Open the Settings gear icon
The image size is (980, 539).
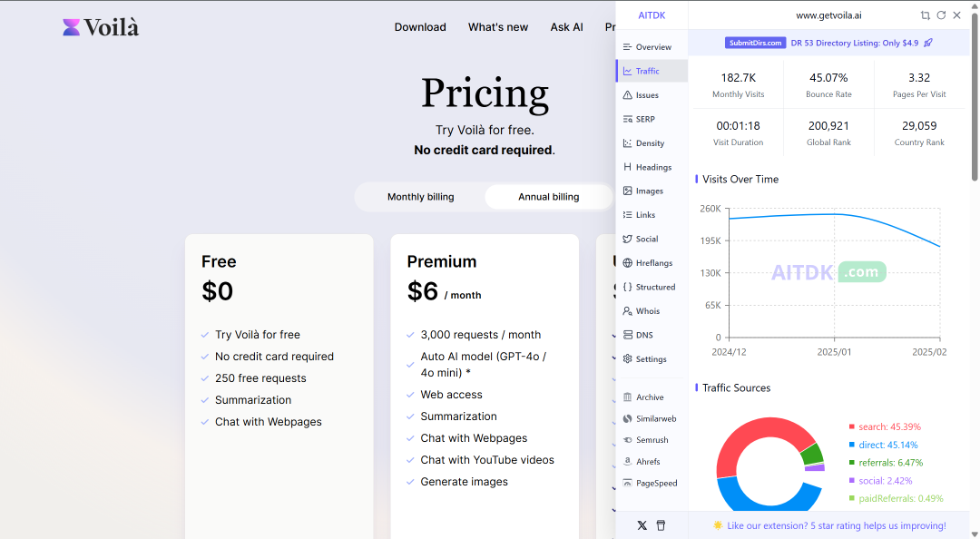628,359
